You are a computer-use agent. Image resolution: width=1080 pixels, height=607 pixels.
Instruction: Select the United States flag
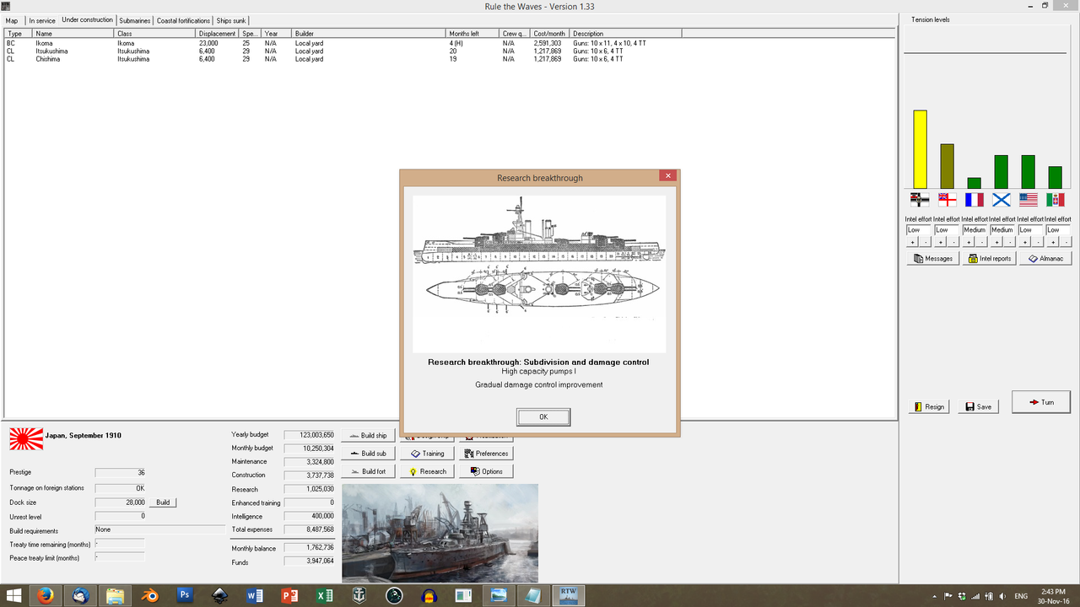pyautogui.click(x=1028, y=200)
